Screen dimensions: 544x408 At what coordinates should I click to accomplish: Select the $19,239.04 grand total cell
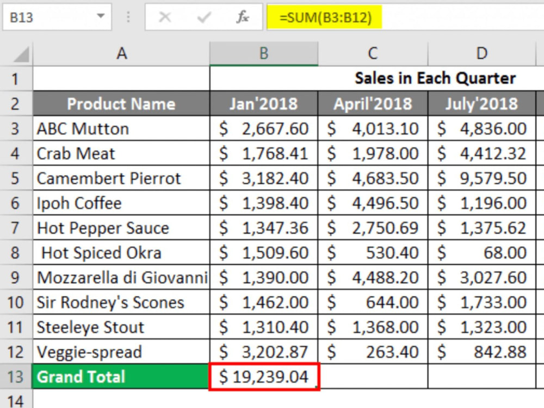point(264,377)
